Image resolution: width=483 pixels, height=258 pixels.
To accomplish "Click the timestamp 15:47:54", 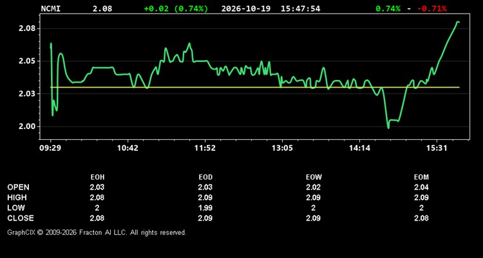I will (300, 8).
